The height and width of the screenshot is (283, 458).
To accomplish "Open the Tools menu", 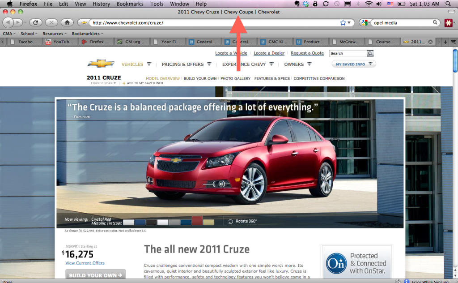I will (157, 4).
